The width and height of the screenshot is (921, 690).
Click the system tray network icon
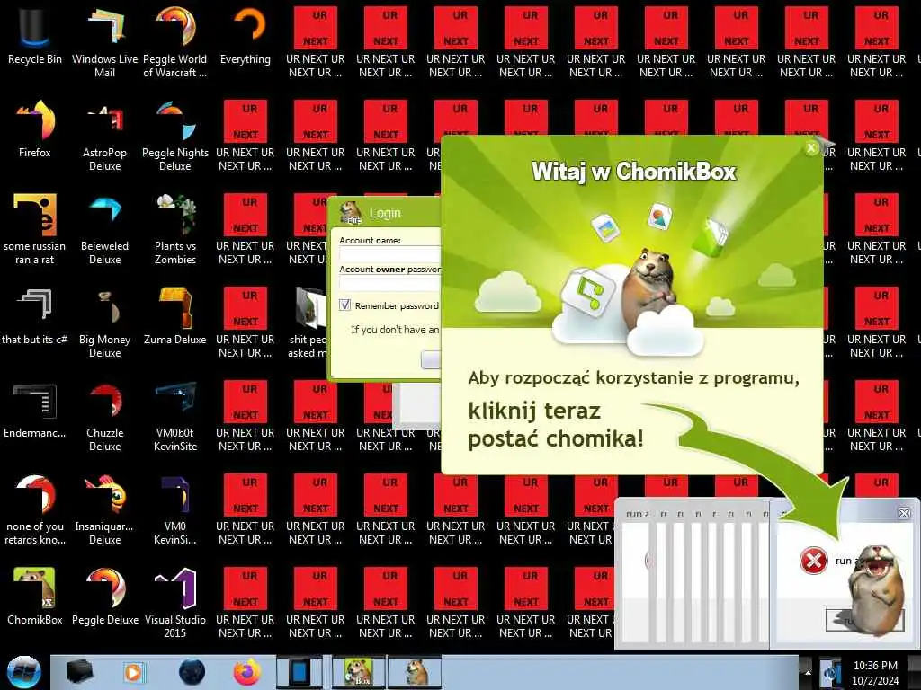[830, 673]
